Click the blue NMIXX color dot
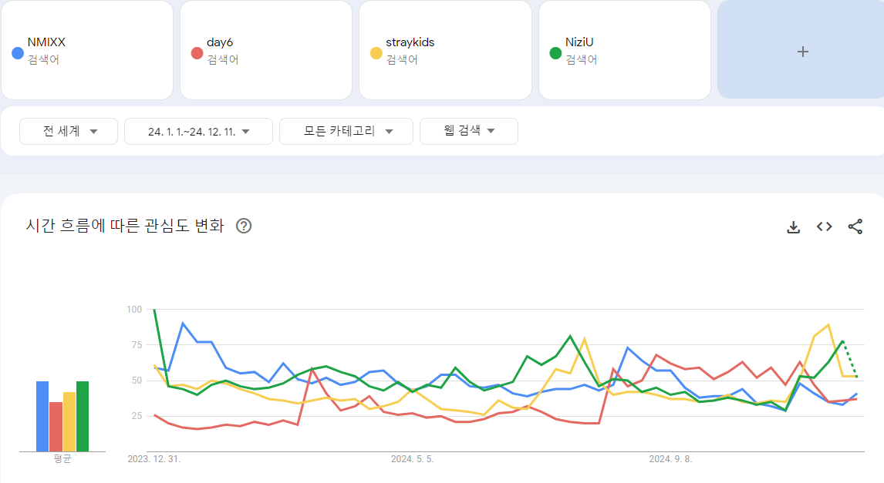 (x=18, y=53)
